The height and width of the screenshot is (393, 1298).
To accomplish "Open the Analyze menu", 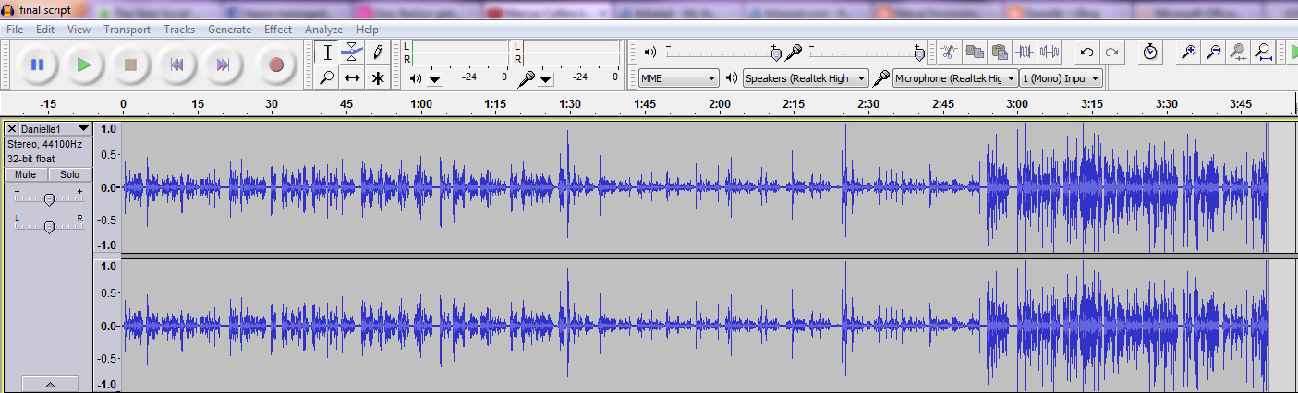I will (x=323, y=30).
